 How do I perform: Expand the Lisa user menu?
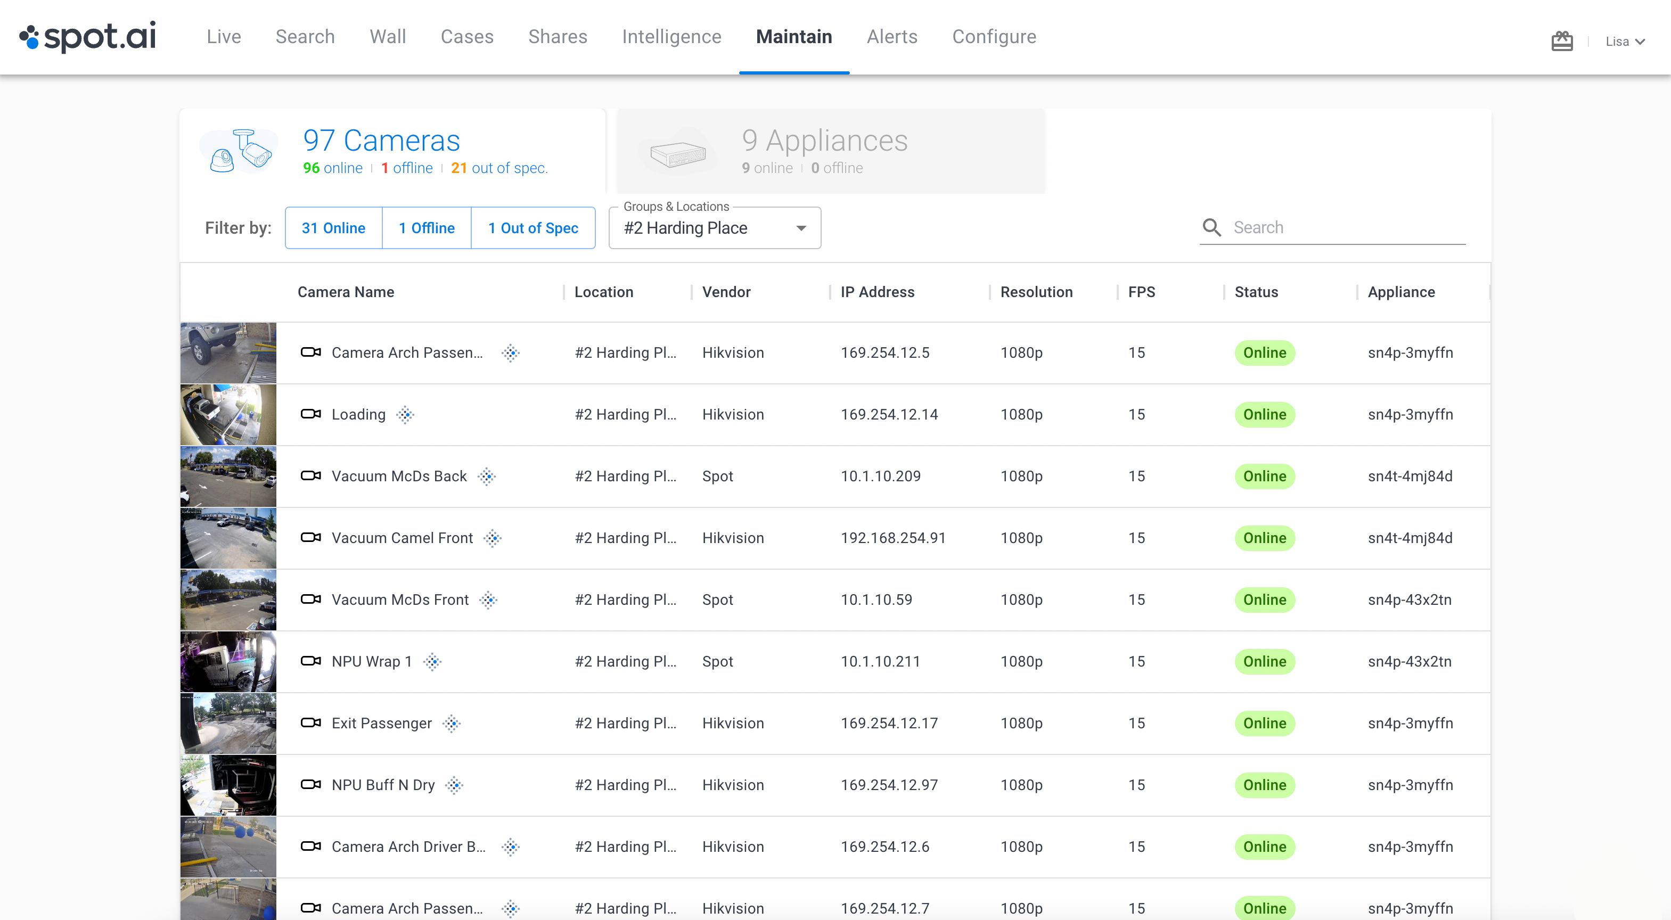1625,42
